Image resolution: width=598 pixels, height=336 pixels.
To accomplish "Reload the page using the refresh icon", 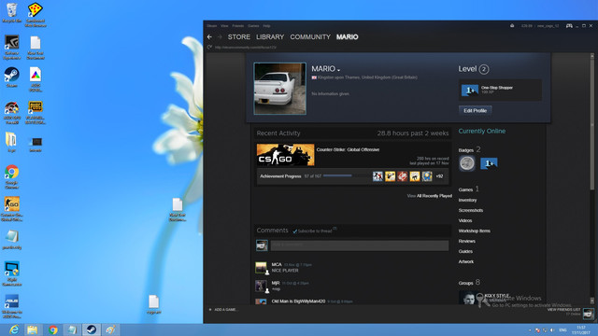I will click(x=209, y=48).
